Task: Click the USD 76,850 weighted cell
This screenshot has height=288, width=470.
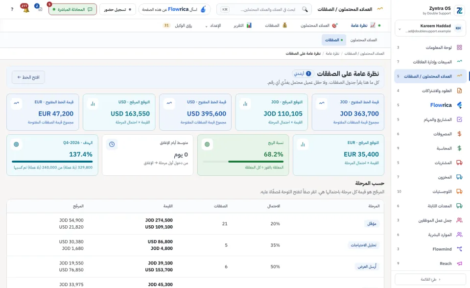Action: tap(71, 270)
